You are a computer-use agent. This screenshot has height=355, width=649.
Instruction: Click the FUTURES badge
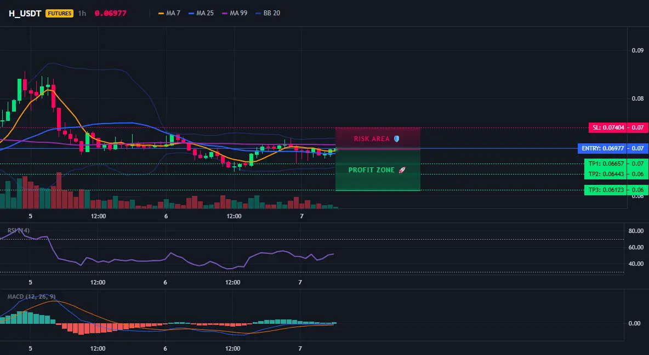(60, 13)
